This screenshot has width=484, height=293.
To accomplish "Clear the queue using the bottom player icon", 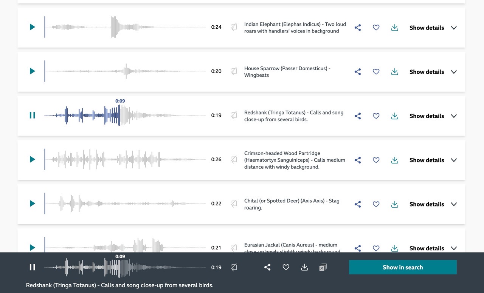I will [x=323, y=267].
